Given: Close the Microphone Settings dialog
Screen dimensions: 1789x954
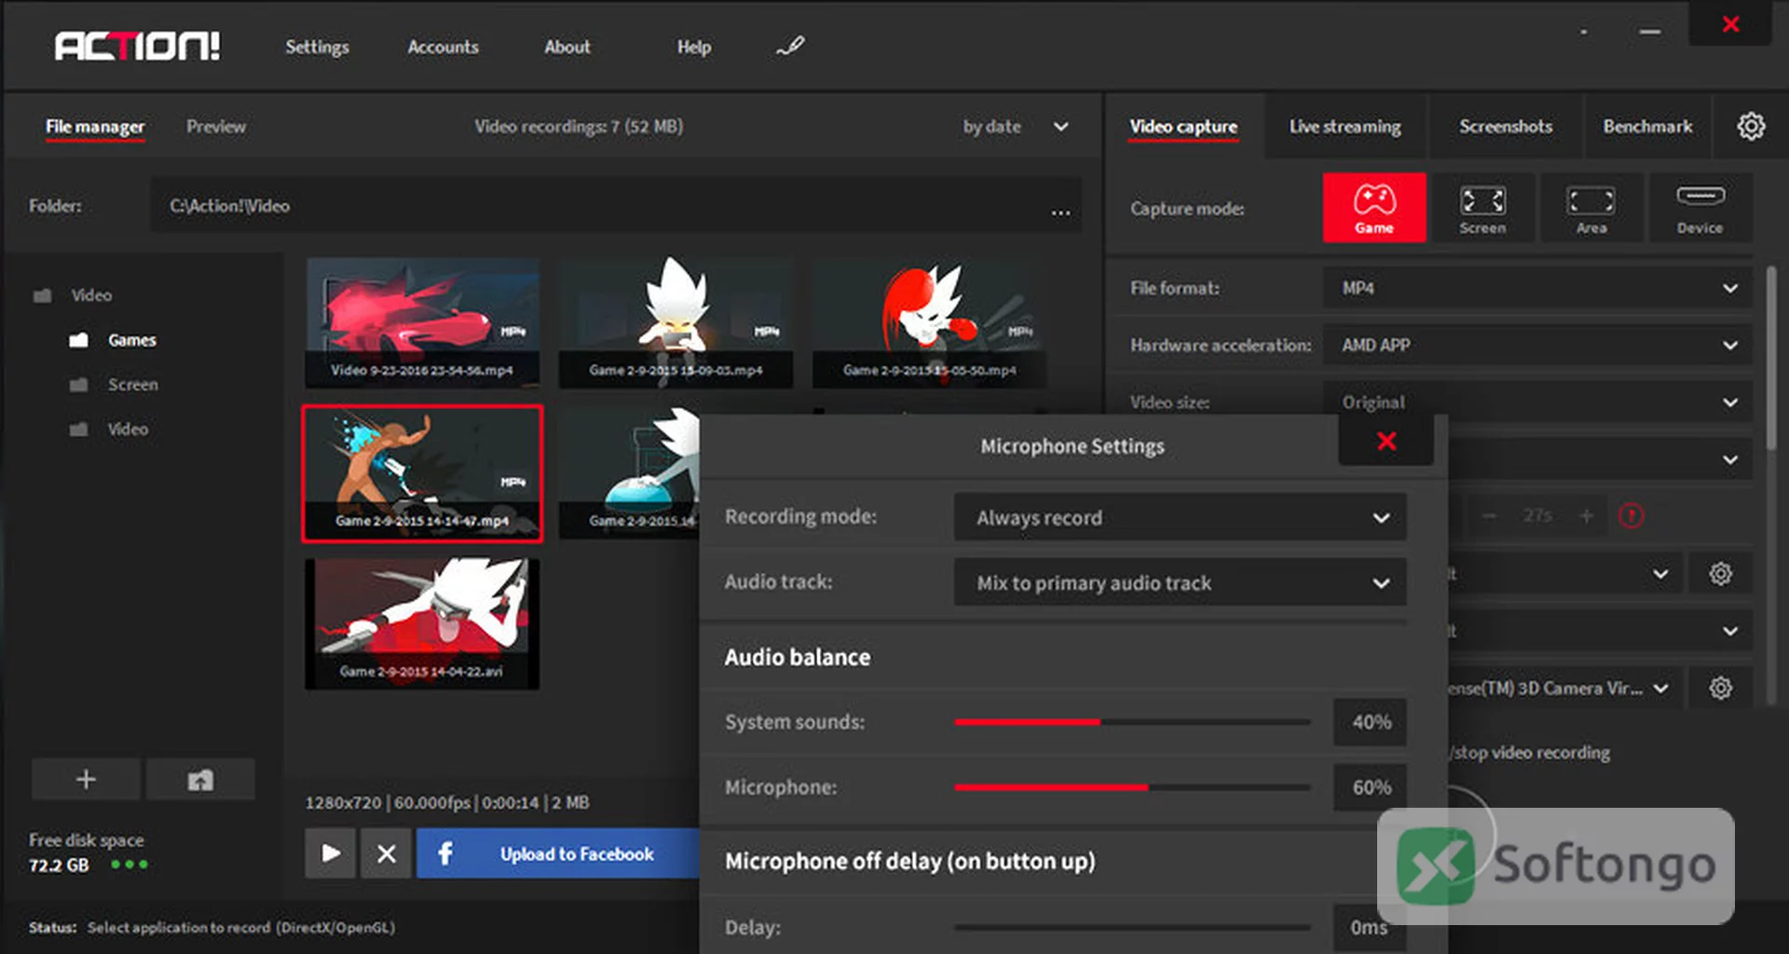Looking at the screenshot, I should [1386, 441].
